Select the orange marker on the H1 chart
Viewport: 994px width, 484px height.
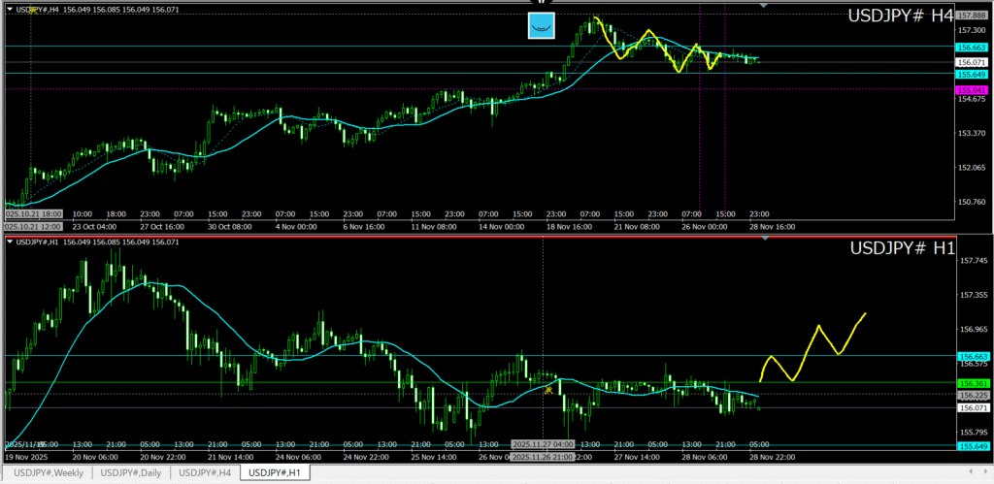pos(548,390)
